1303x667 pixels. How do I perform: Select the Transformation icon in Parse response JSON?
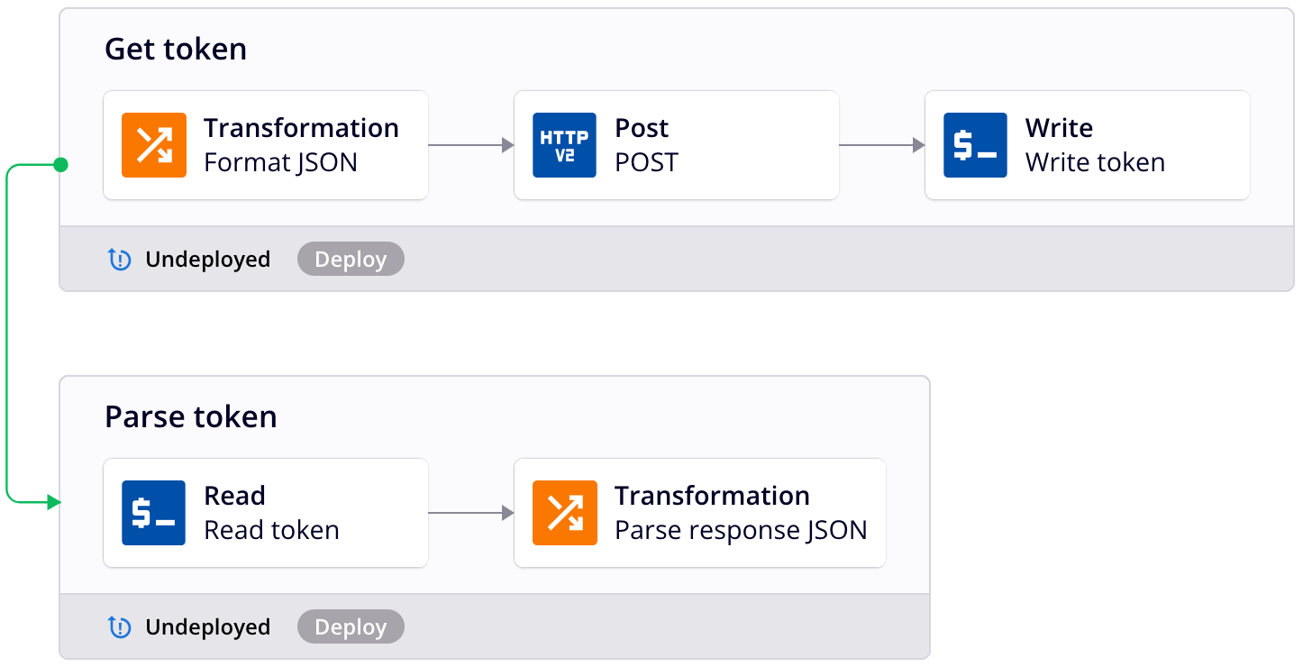coord(563,513)
